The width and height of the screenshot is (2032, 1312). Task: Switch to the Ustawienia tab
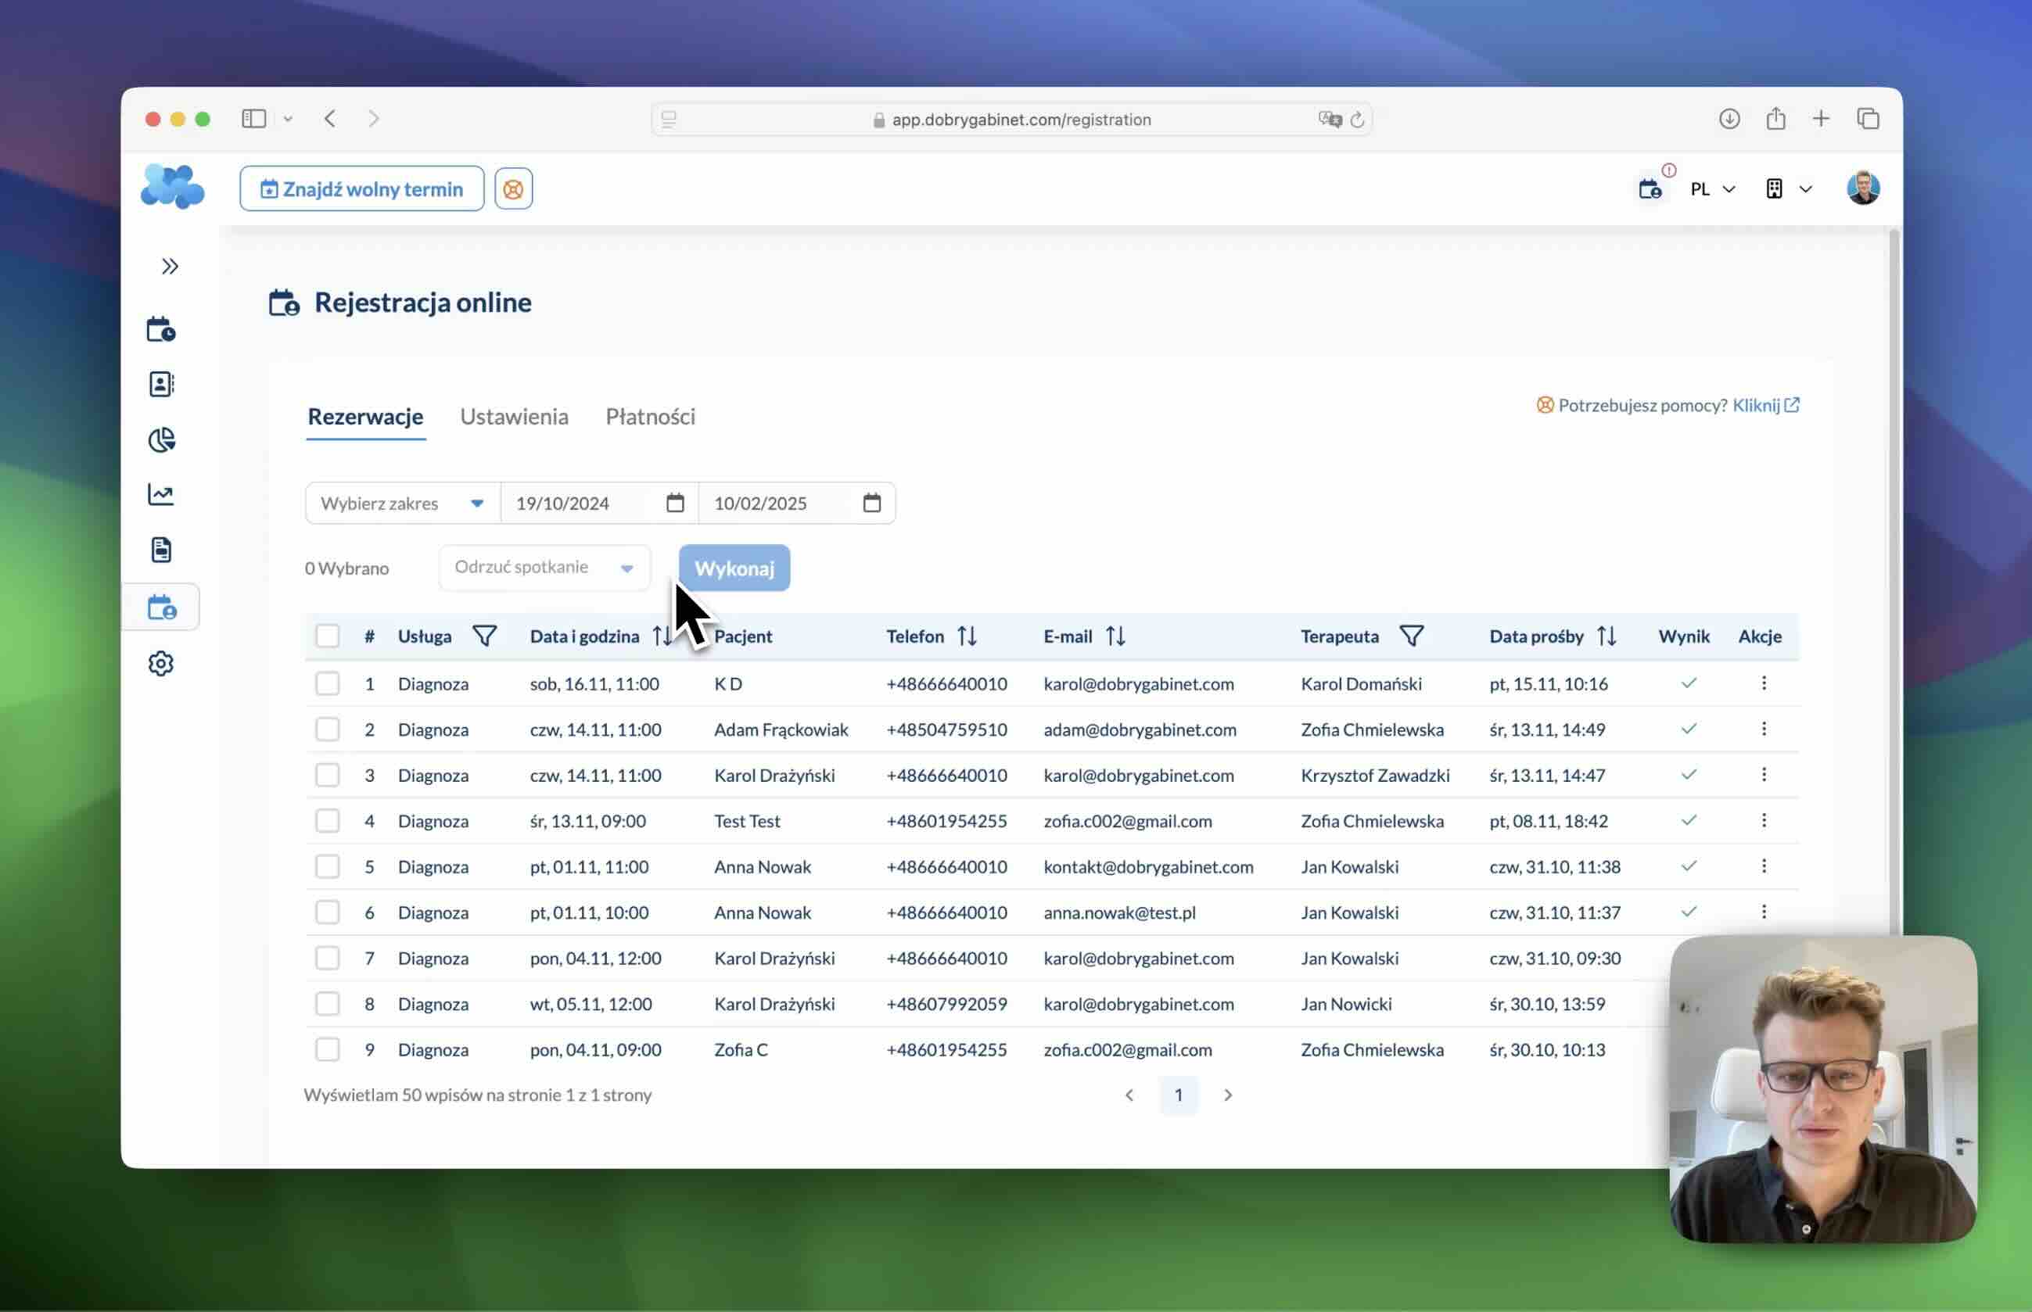[x=514, y=417]
